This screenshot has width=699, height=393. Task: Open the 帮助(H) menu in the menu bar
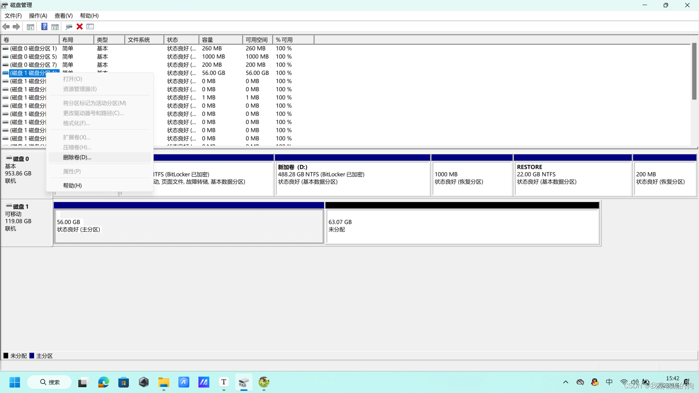(89, 16)
